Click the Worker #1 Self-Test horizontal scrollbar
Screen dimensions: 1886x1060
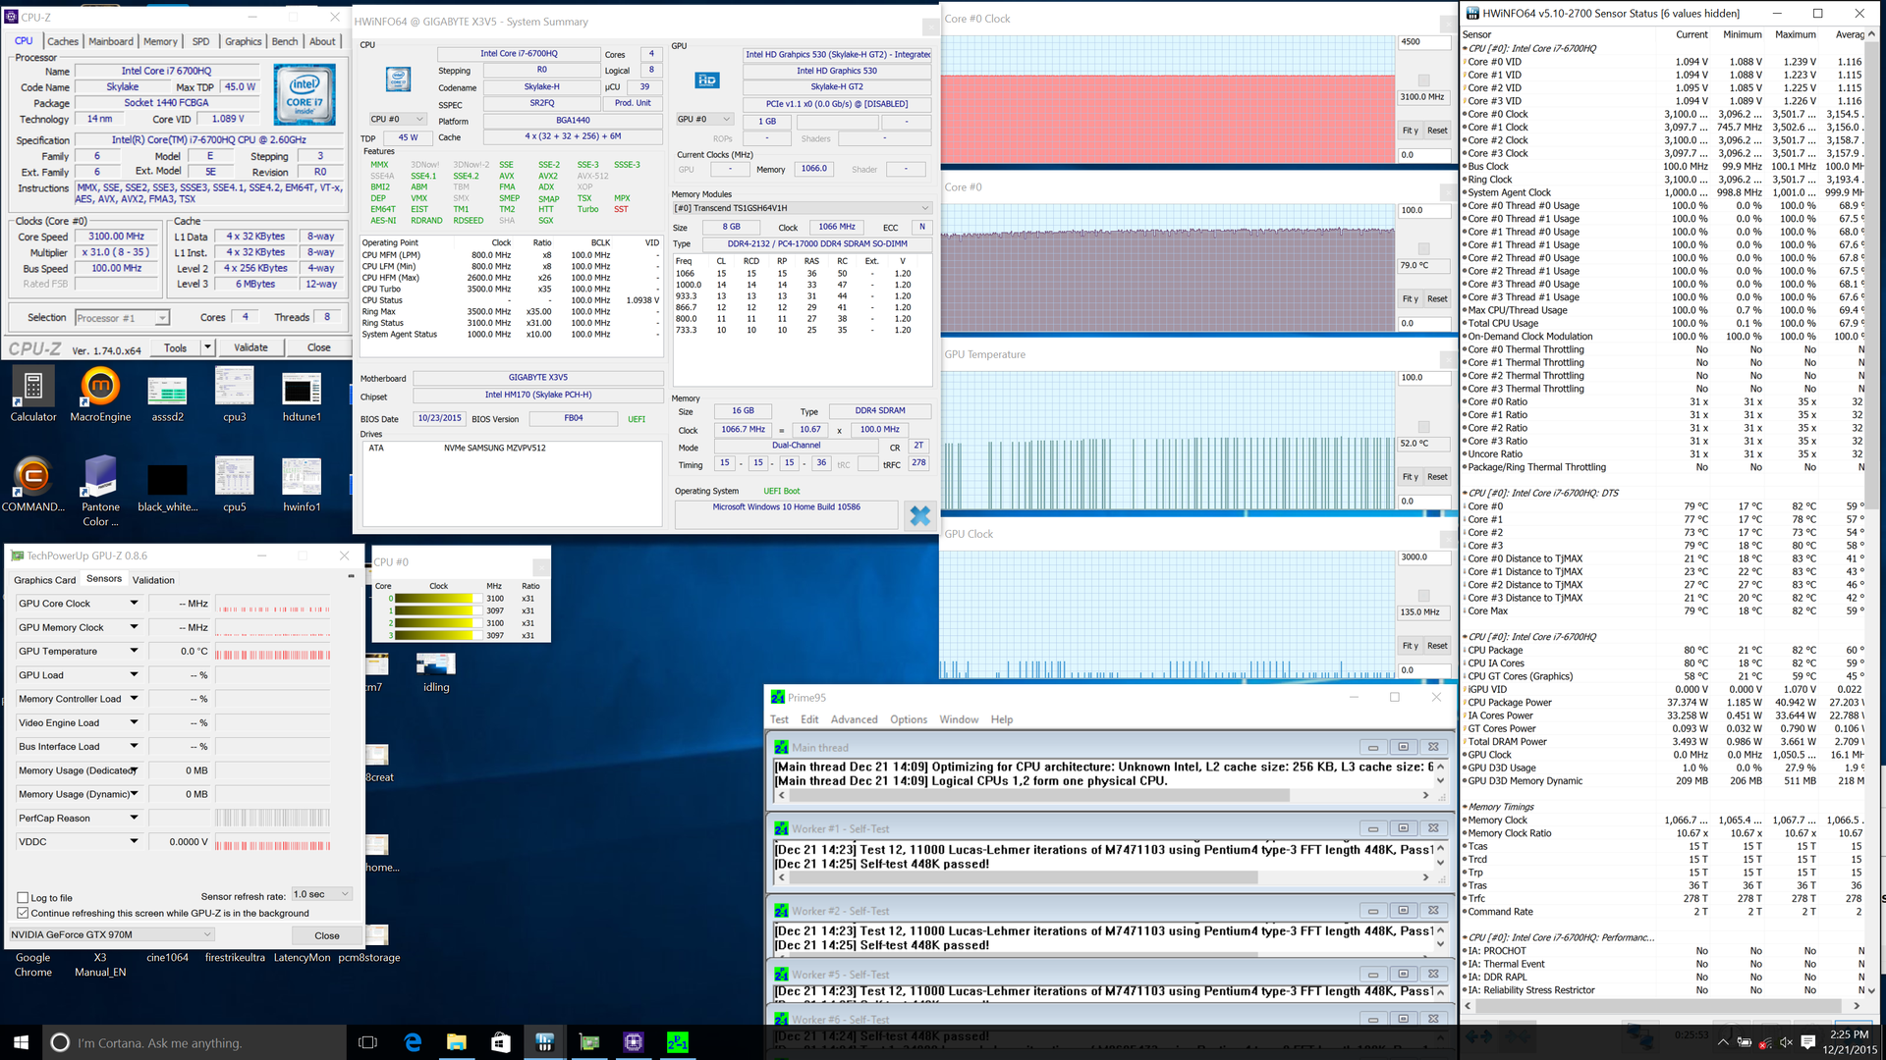point(1104,877)
